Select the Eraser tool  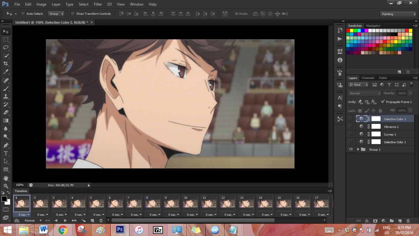point(6,112)
